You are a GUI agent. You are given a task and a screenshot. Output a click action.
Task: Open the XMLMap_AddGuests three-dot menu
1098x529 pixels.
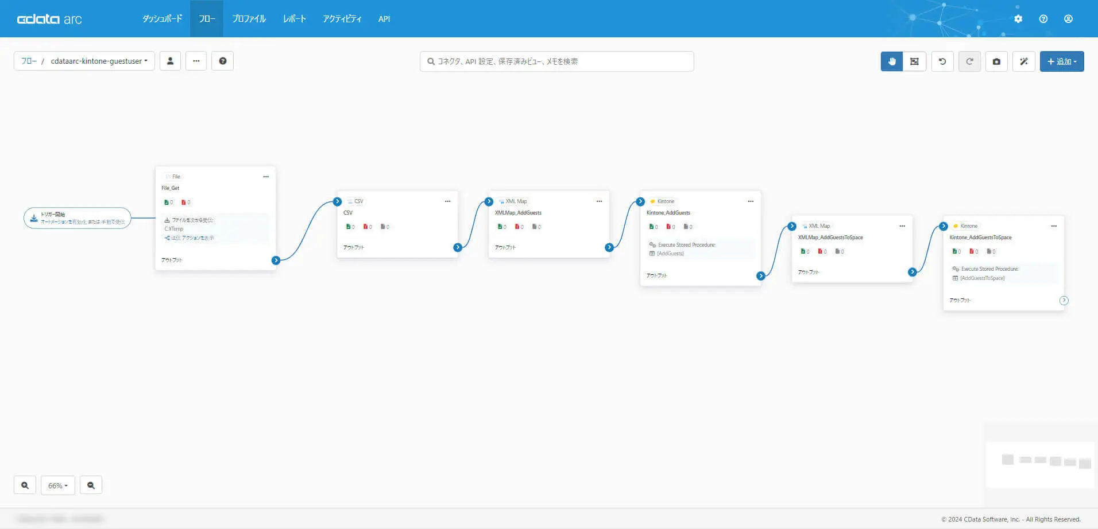pyautogui.click(x=599, y=201)
